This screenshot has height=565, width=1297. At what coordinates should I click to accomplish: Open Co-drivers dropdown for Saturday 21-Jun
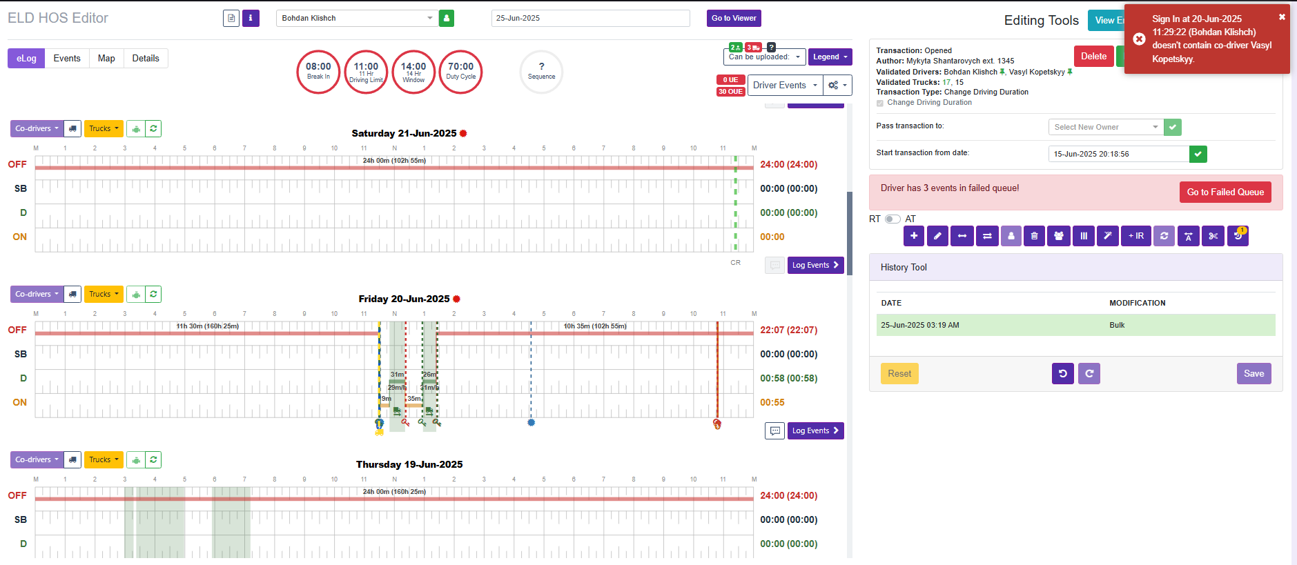[37, 128]
